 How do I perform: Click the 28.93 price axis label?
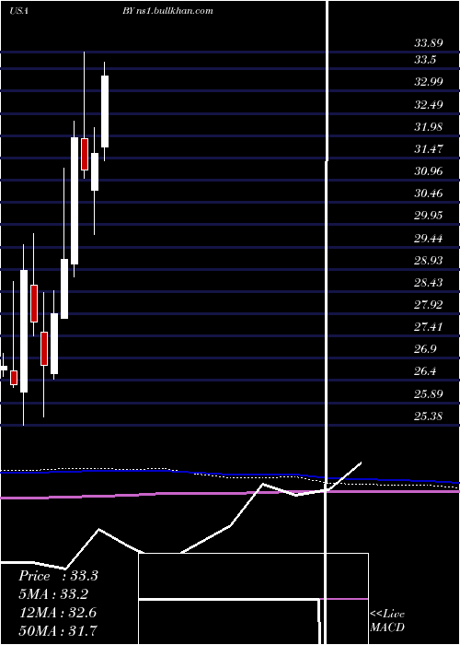click(429, 261)
